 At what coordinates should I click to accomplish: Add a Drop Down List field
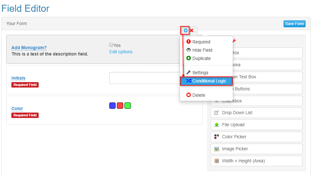(257, 113)
